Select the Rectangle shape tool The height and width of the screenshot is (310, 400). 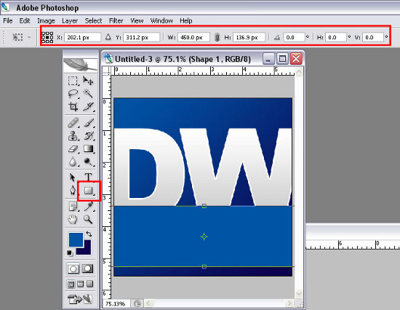point(89,191)
